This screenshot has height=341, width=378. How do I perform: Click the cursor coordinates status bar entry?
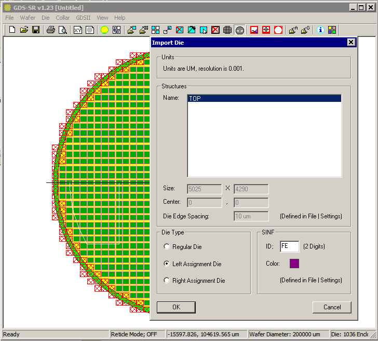[x=207, y=334]
